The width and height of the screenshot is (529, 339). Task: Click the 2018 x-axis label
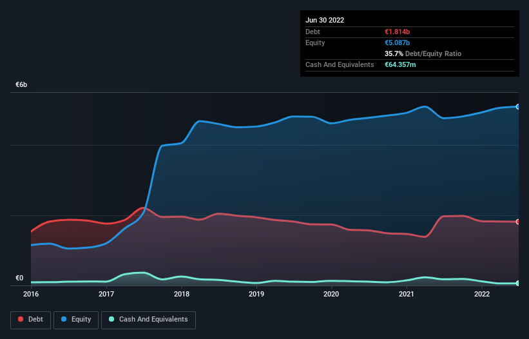click(x=182, y=294)
